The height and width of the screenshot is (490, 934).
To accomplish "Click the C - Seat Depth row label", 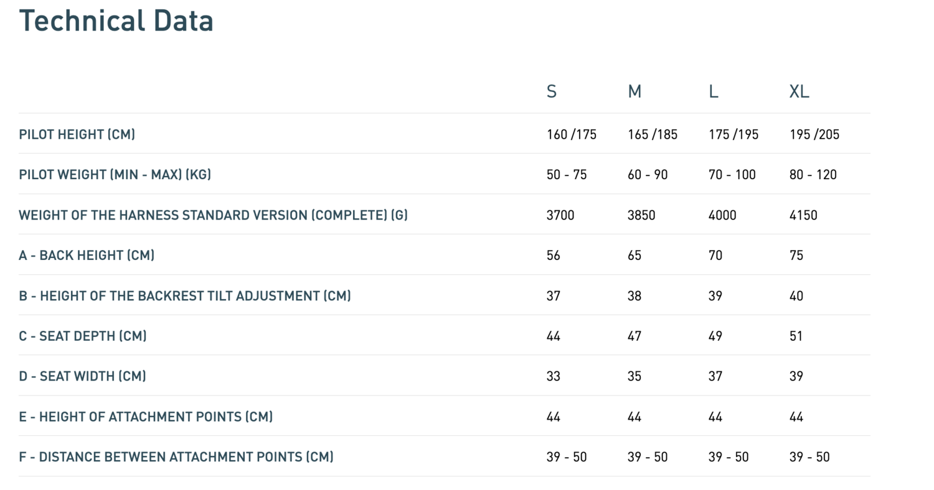I will click(83, 336).
